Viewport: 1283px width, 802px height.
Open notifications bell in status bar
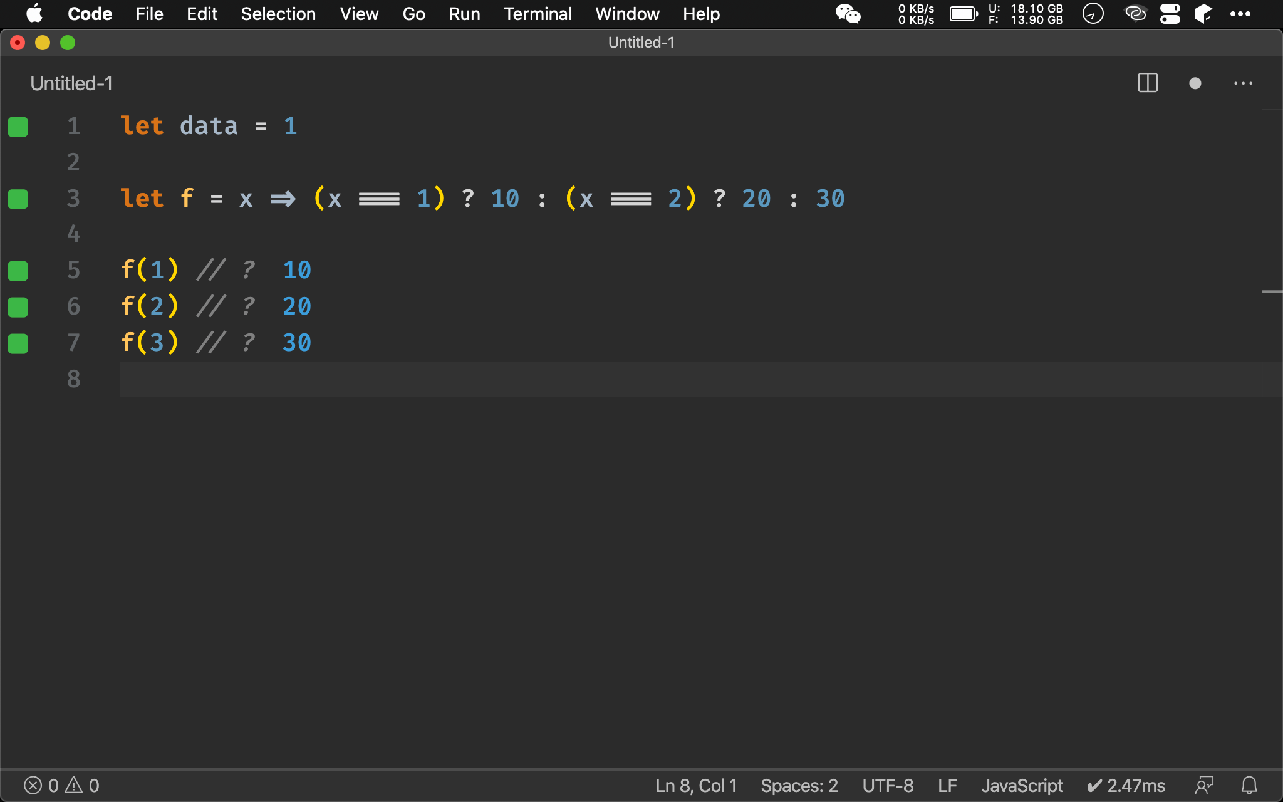(x=1249, y=786)
